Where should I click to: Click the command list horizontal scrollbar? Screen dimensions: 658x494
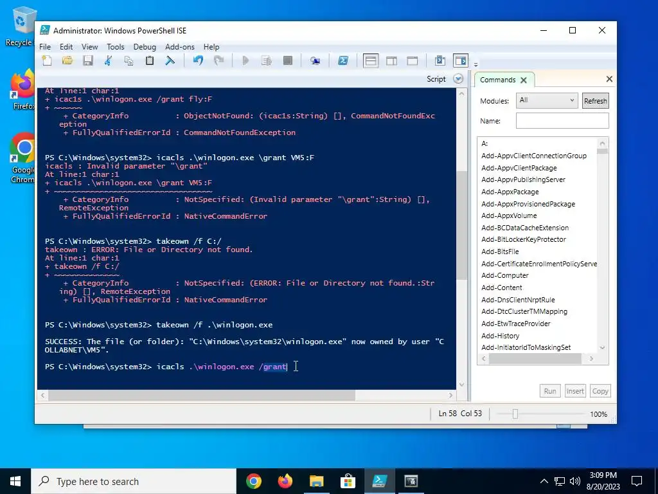538,359
